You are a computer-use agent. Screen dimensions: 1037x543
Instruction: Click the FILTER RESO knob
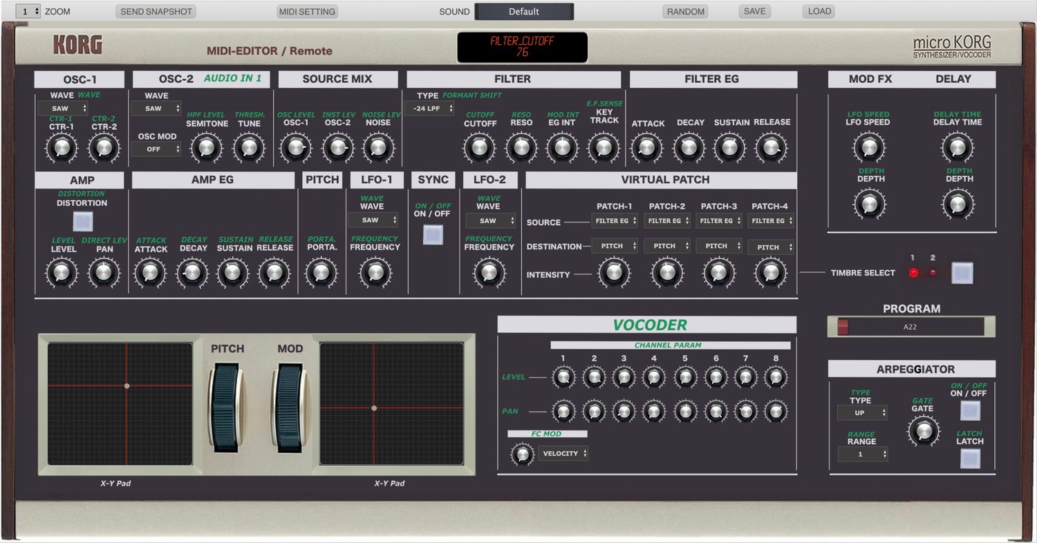point(521,147)
